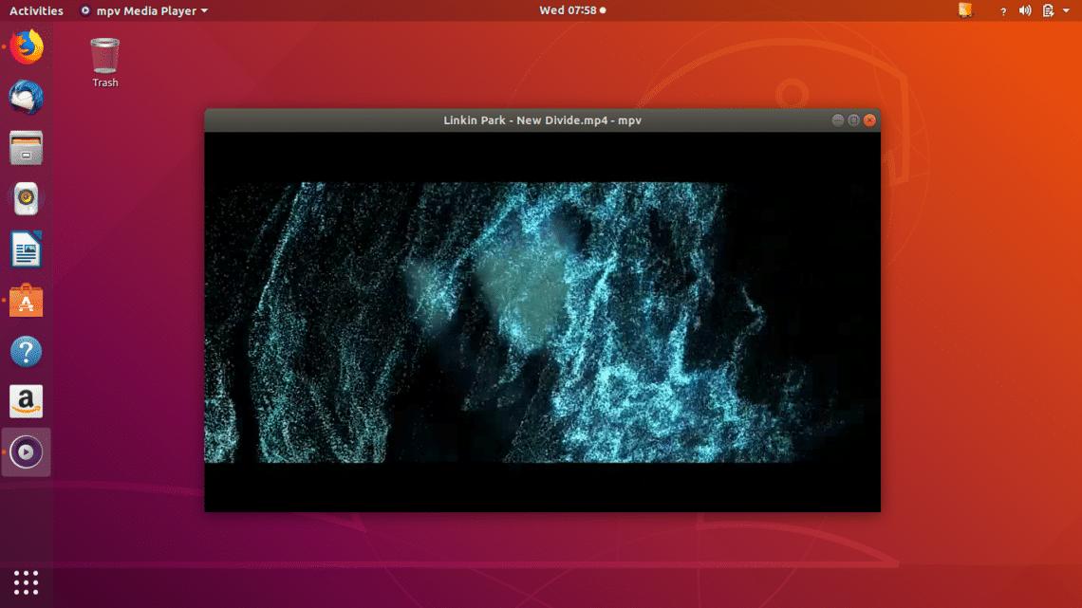Open the system status dropdown arrow
This screenshot has width=1082, height=608.
1068,10
